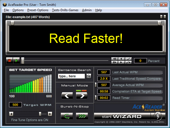This screenshot has height=128, width=170.
Task: Minimize the AceReader Pro window
Action: [x=148, y=5]
